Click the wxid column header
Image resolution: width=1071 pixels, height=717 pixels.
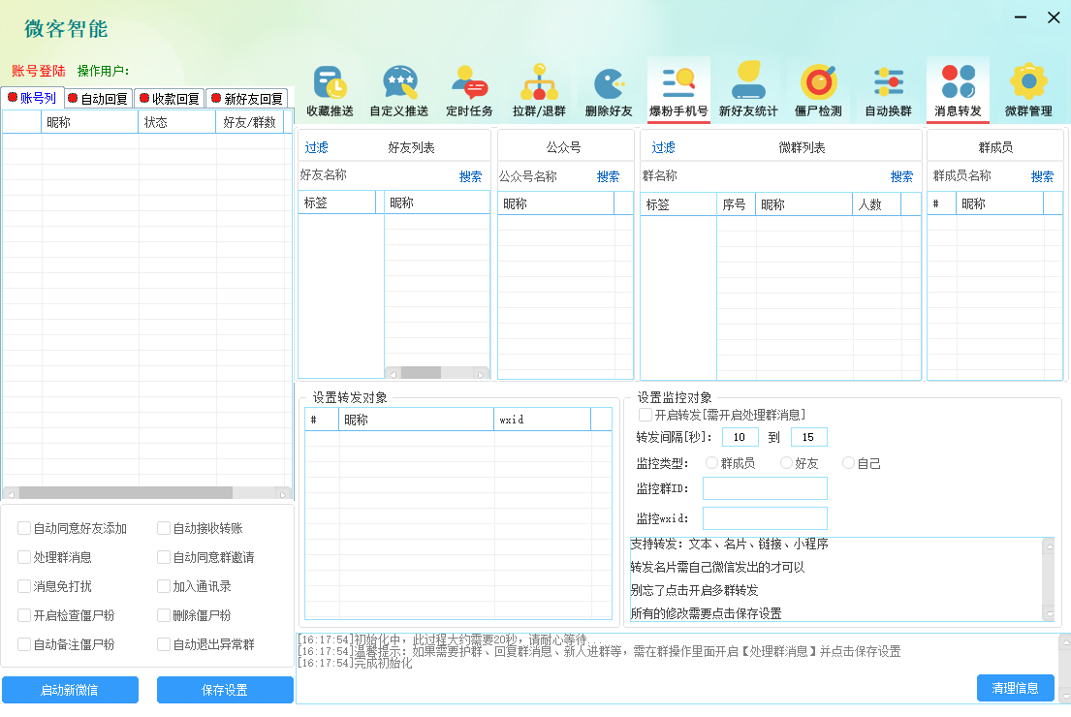(543, 420)
